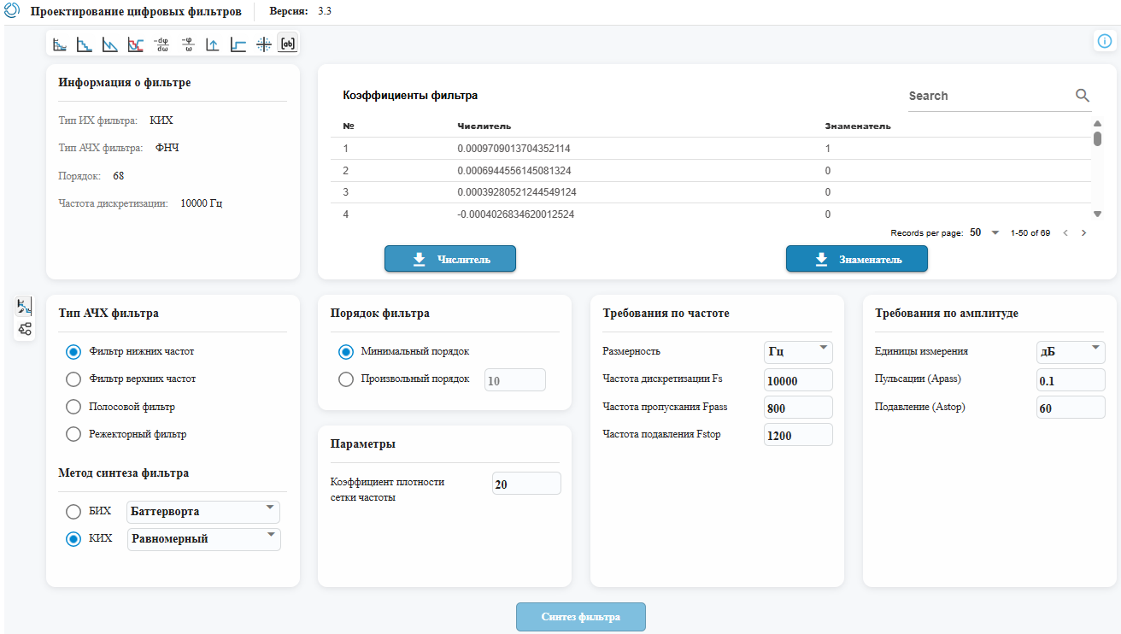Download coefficients with Числитель button

tap(450, 259)
